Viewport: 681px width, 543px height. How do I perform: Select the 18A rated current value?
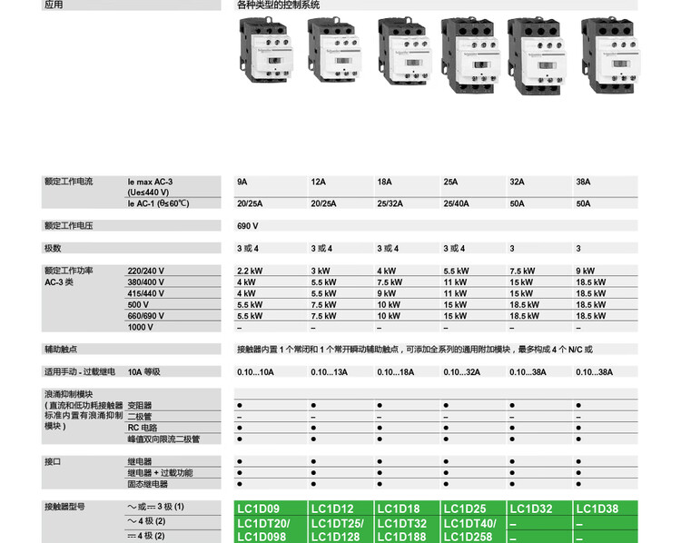(x=384, y=182)
